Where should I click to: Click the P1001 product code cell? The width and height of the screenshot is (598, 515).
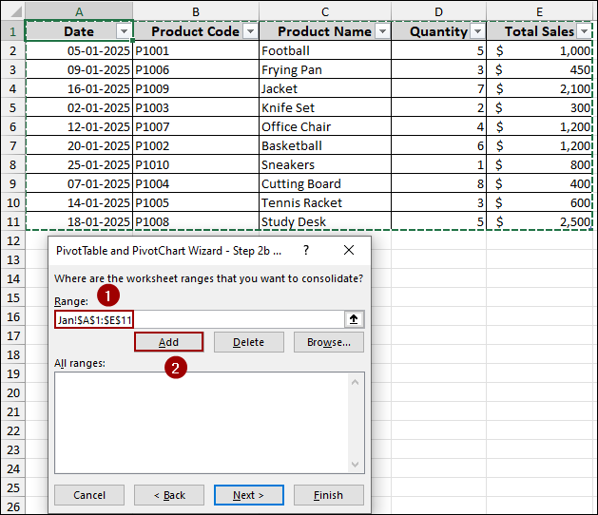[196, 50]
